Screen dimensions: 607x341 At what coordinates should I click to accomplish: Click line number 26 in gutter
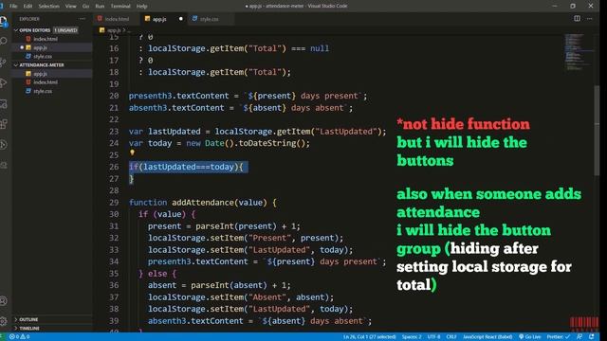coord(114,167)
